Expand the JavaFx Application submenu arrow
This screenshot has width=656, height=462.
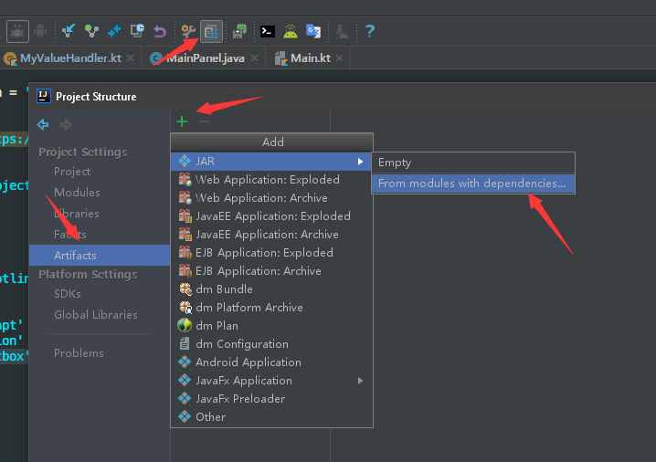tap(360, 381)
